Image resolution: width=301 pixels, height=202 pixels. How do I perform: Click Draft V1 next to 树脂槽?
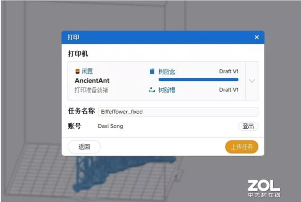228,90
